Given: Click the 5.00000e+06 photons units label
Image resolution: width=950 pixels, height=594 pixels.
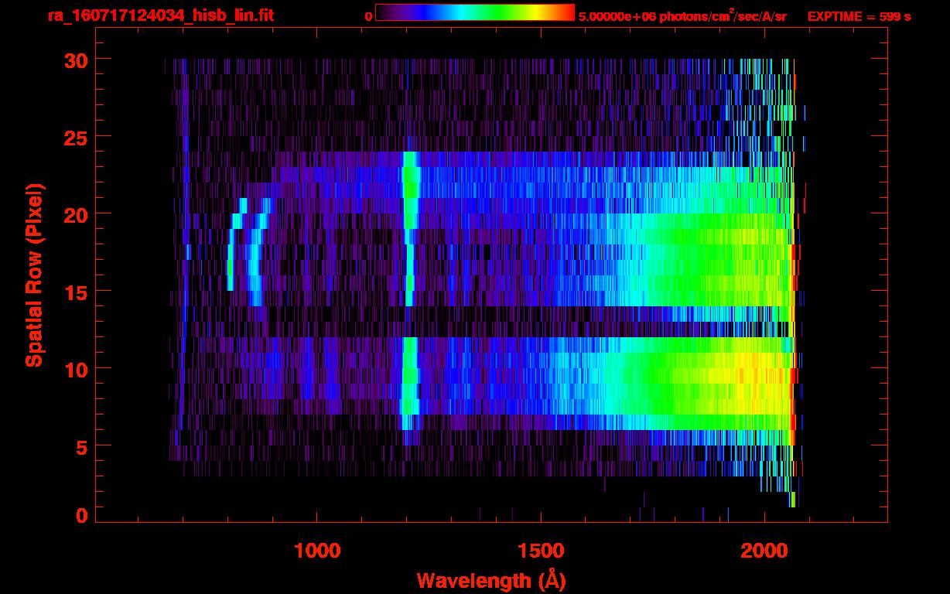Looking at the screenshot, I should point(682,15).
